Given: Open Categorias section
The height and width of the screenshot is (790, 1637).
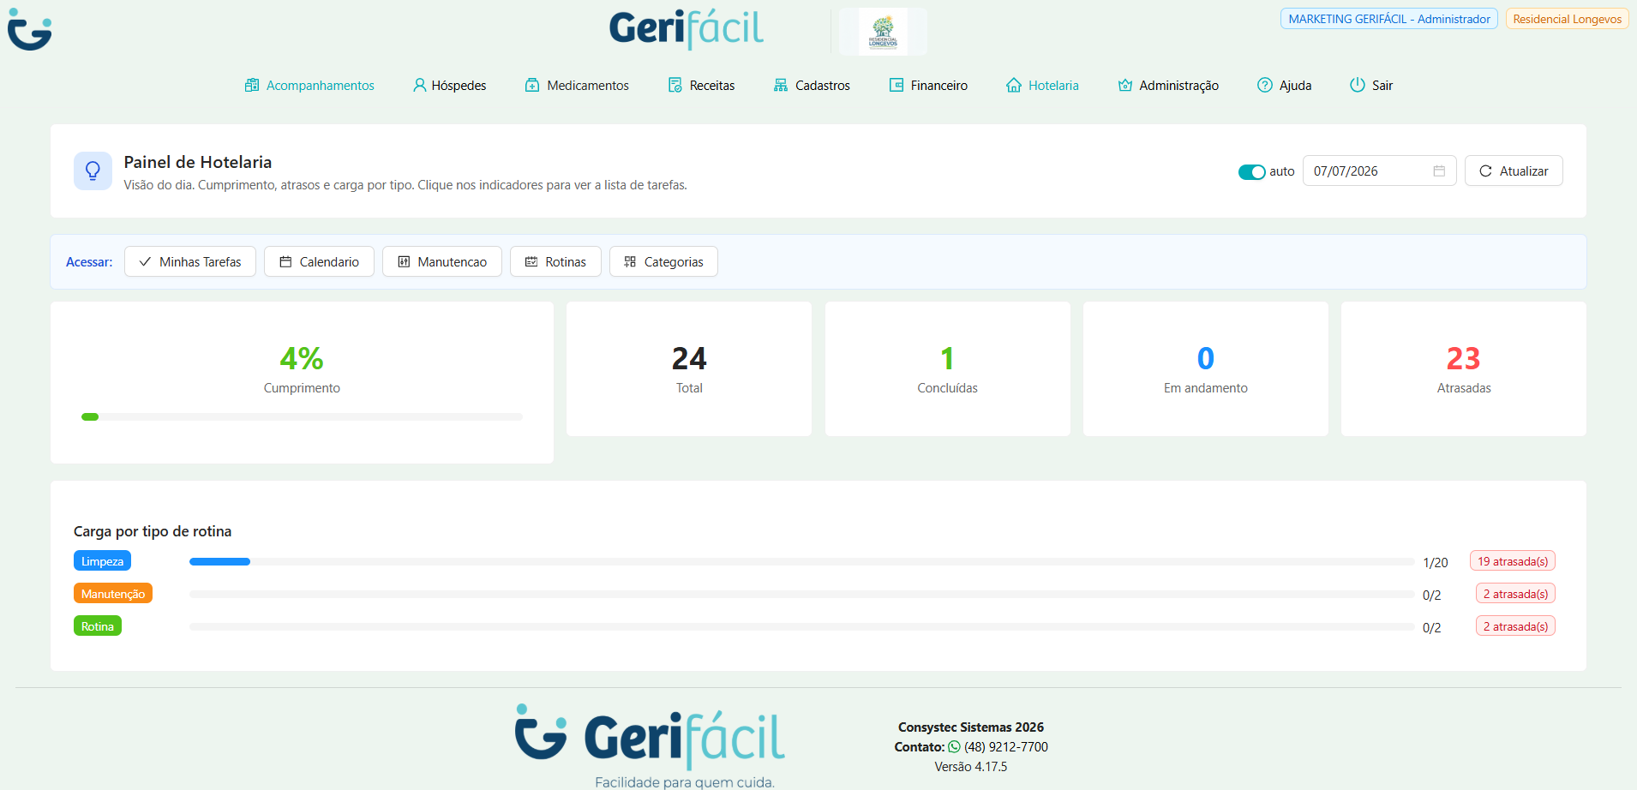Looking at the screenshot, I should coord(663,261).
